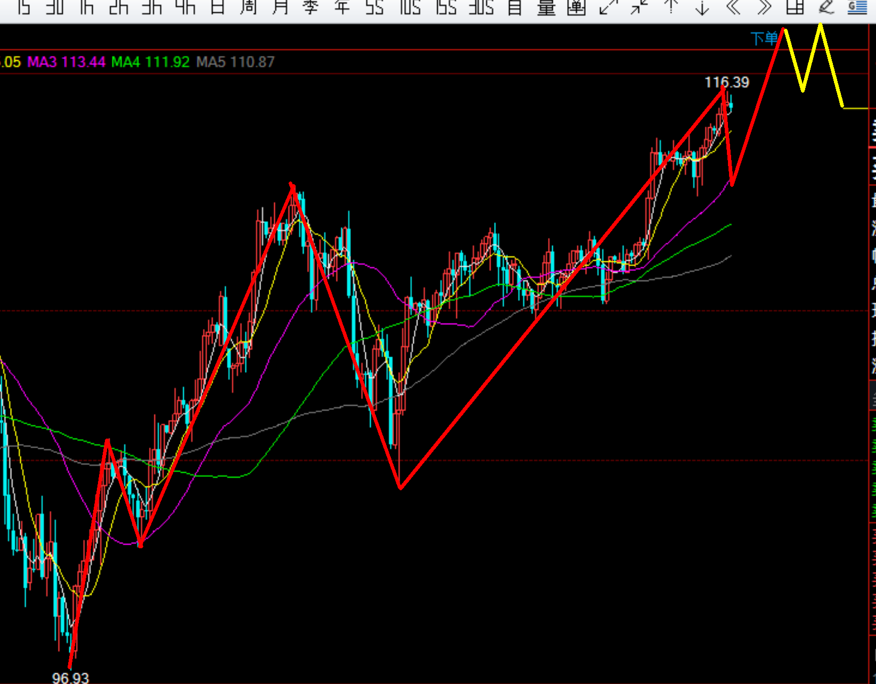This screenshot has height=684, width=876.
Task: Switch to the monthly (月) chart
Action: point(280,7)
